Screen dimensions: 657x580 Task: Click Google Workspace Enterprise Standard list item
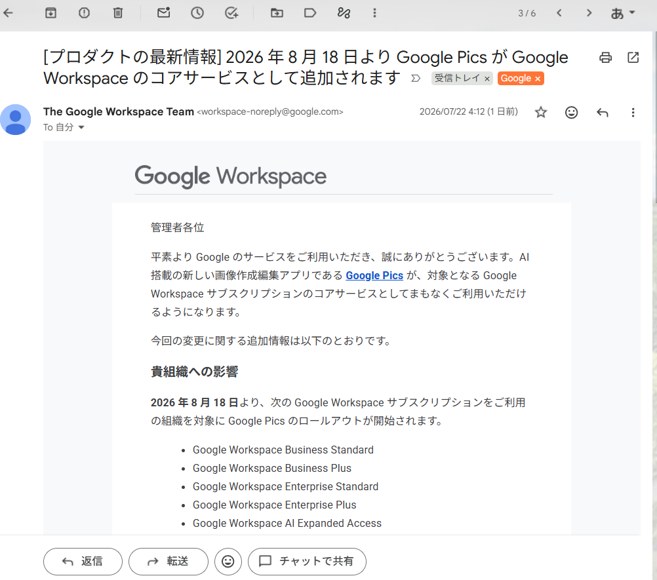pyautogui.click(x=285, y=487)
